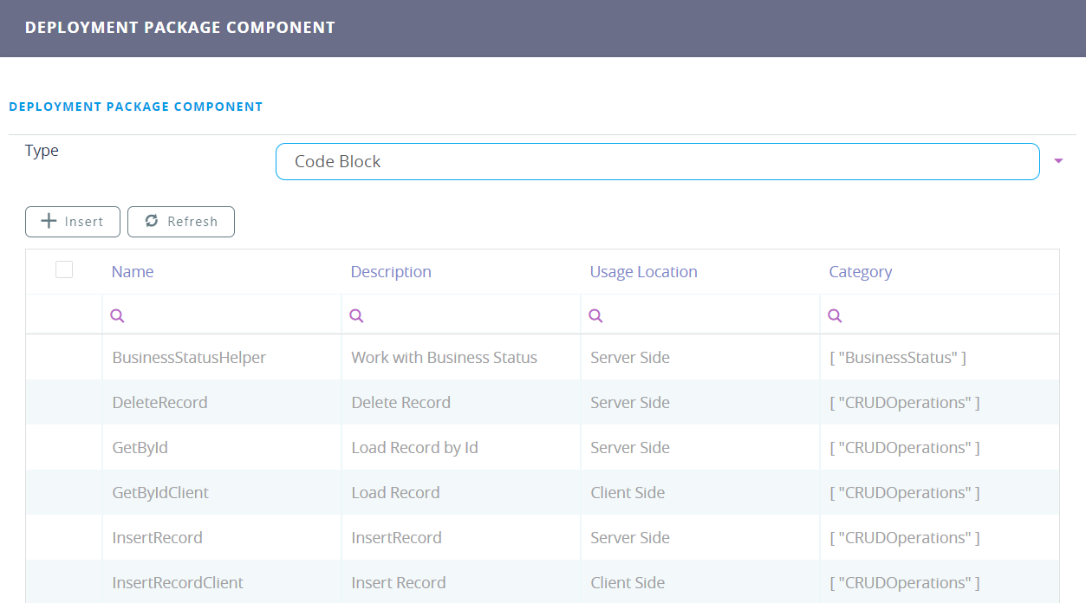Select the DeleteRecord code block row
1086x603 pixels.
(x=159, y=403)
